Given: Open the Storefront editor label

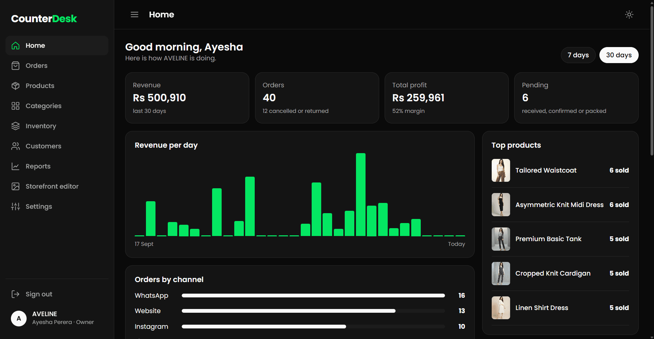Looking at the screenshot, I should (x=52, y=187).
